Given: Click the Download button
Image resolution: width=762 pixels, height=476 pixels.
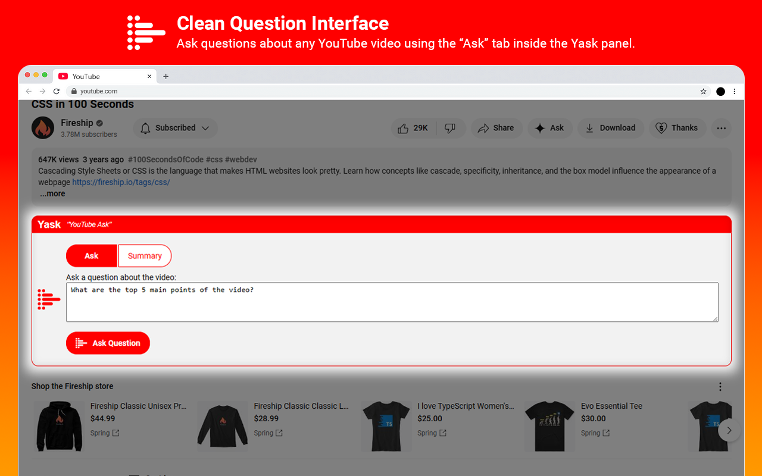Looking at the screenshot, I should [x=610, y=128].
